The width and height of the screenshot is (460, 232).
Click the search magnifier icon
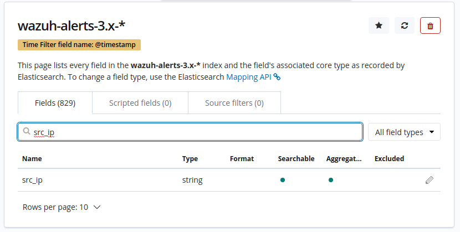click(27, 131)
